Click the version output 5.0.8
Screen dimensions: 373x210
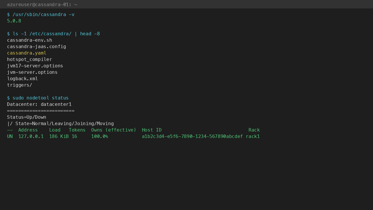coord(14,21)
